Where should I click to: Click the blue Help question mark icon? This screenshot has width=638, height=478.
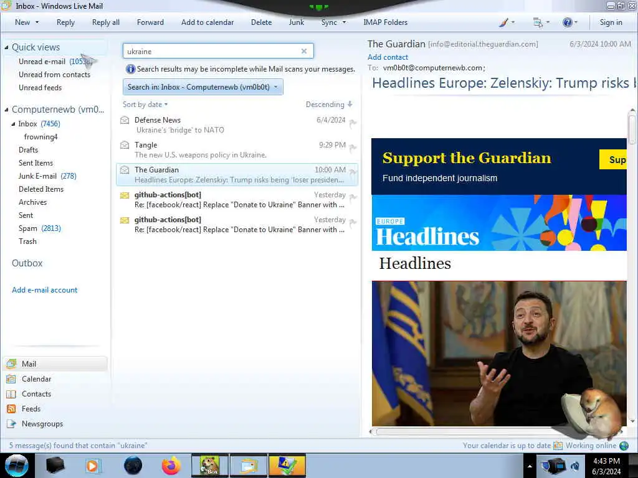[567, 22]
